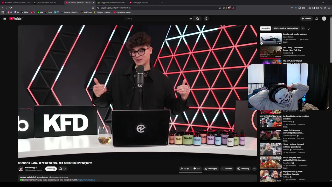The height and width of the screenshot is (187, 332).
Task: Click the Podziękuj thanks button
Action: tap(243, 169)
